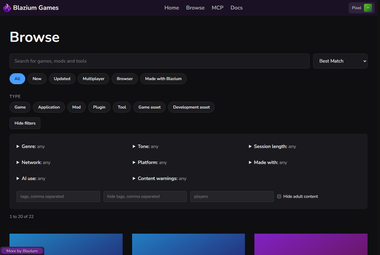Viewport: 380px width, 255px height.
Task: Click the tags, comma separated field
Action: pos(58,197)
